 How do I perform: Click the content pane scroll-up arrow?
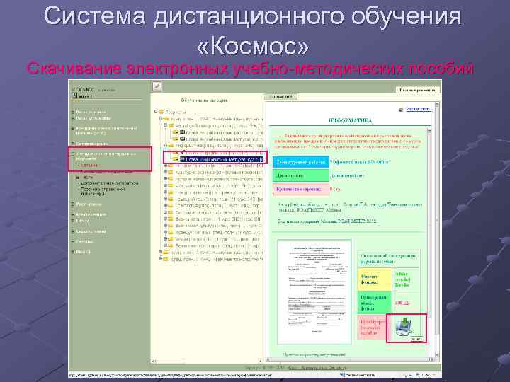click(437, 105)
